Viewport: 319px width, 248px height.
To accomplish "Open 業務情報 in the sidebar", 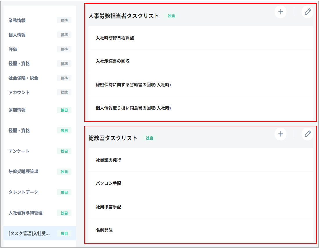I will (x=17, y=20).
